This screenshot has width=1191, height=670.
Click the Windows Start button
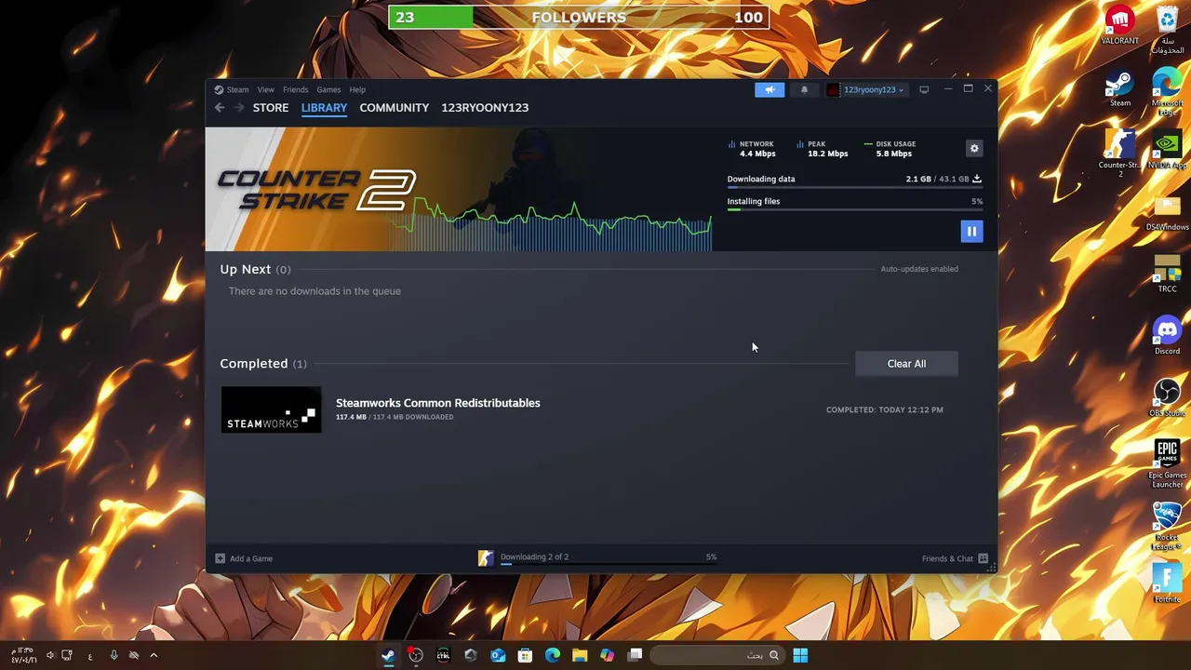click(800, 655)
